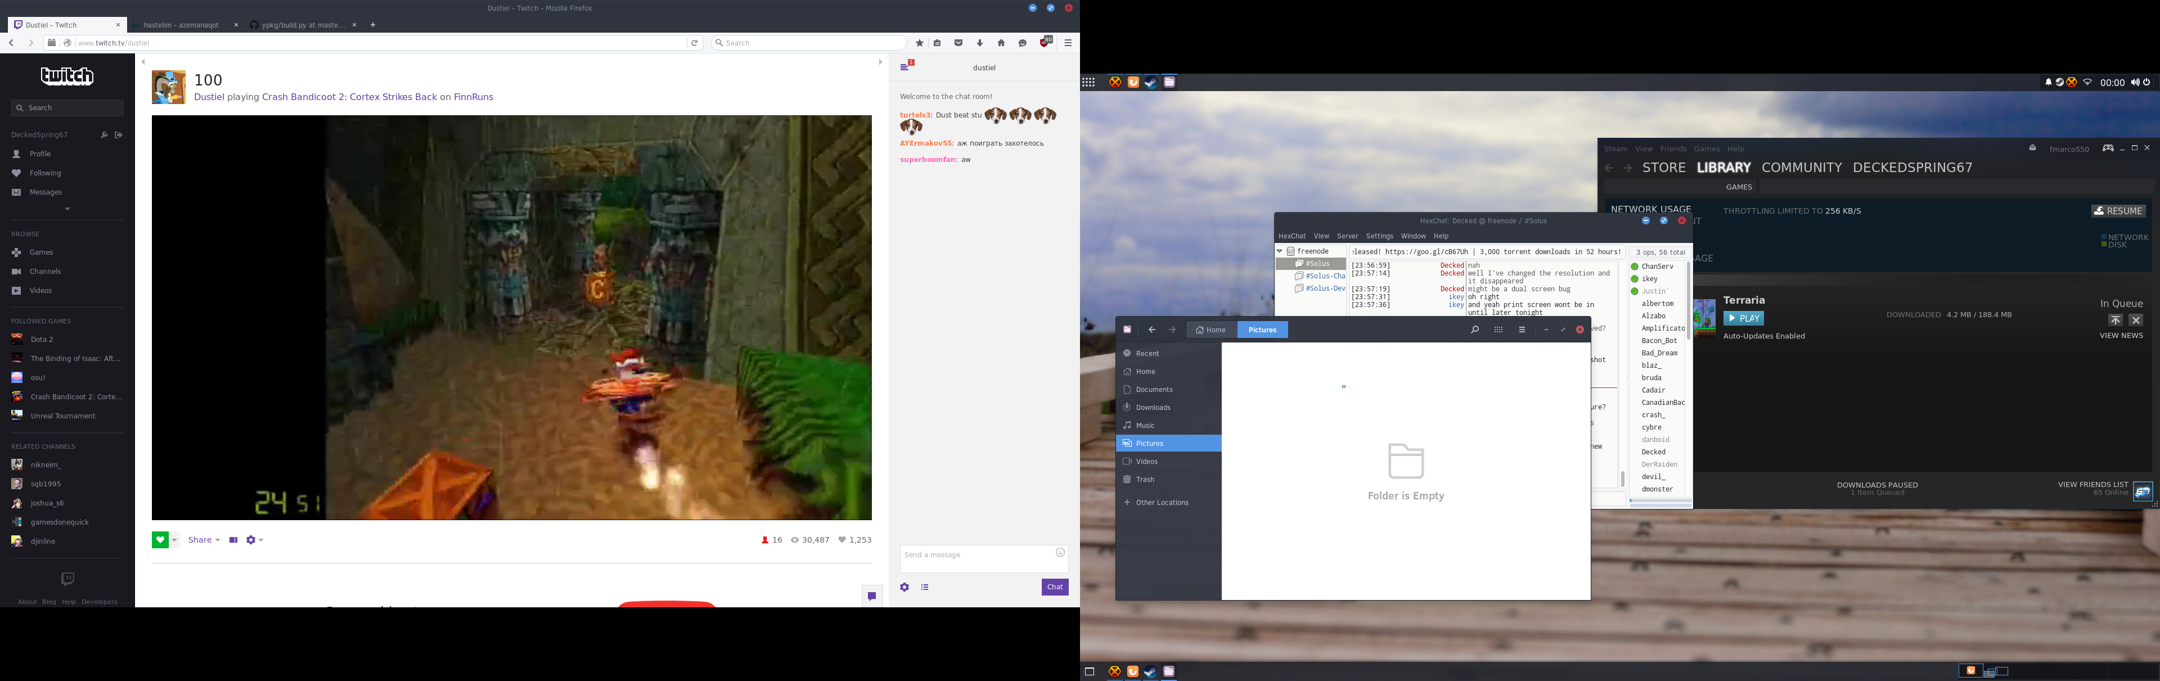Open Twitch settings wrench icon next to DeckedSpring67
The width and height of the screenshot is (2160, 681).
pos(104,135)
